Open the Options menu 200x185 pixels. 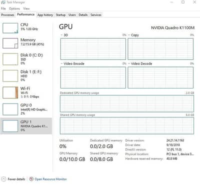pyautogui.click(x=14, y=8)
